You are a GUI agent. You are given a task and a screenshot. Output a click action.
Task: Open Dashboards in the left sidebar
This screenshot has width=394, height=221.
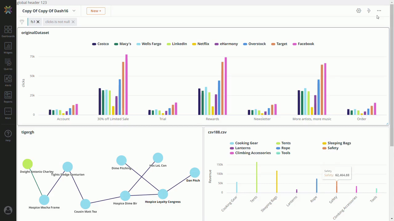click(8, 31)
